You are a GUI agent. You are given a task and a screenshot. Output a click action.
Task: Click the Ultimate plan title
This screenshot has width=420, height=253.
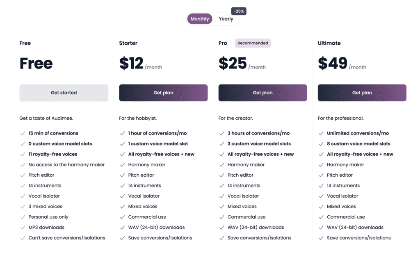[329, 43]
